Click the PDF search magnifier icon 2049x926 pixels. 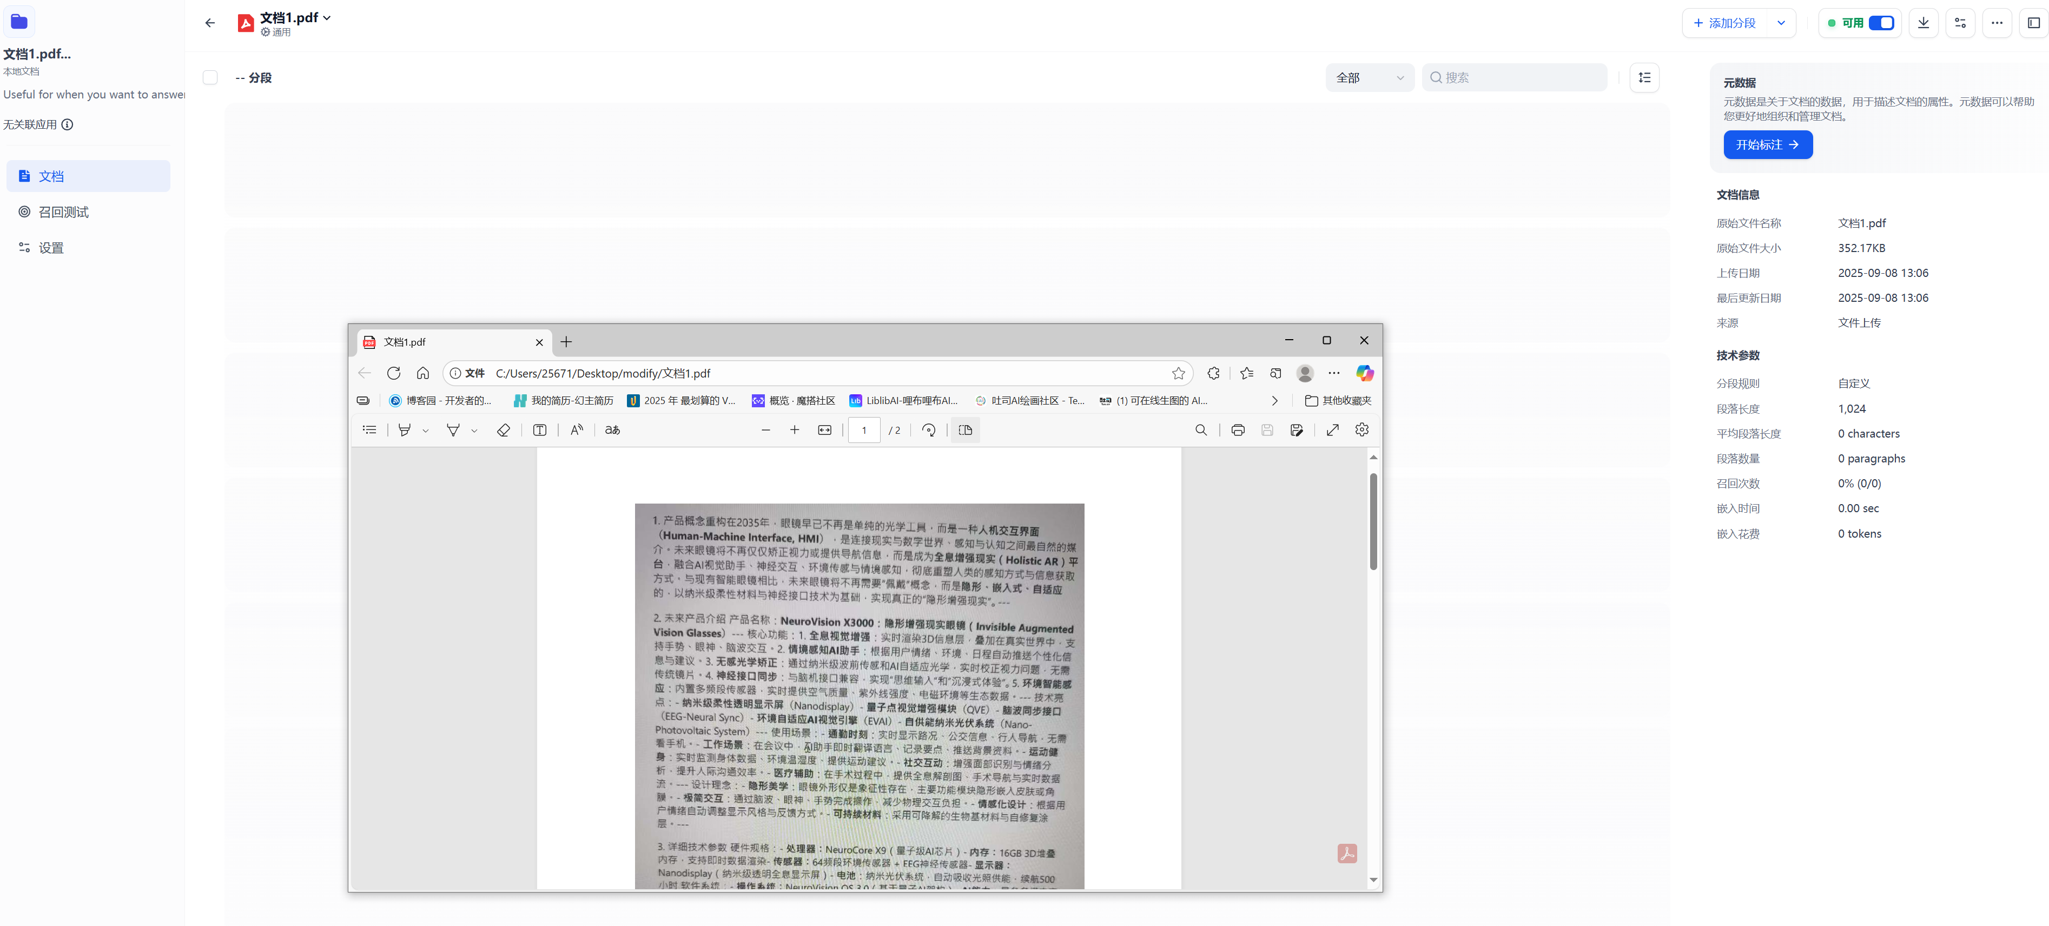click(x=1200, y=431)
